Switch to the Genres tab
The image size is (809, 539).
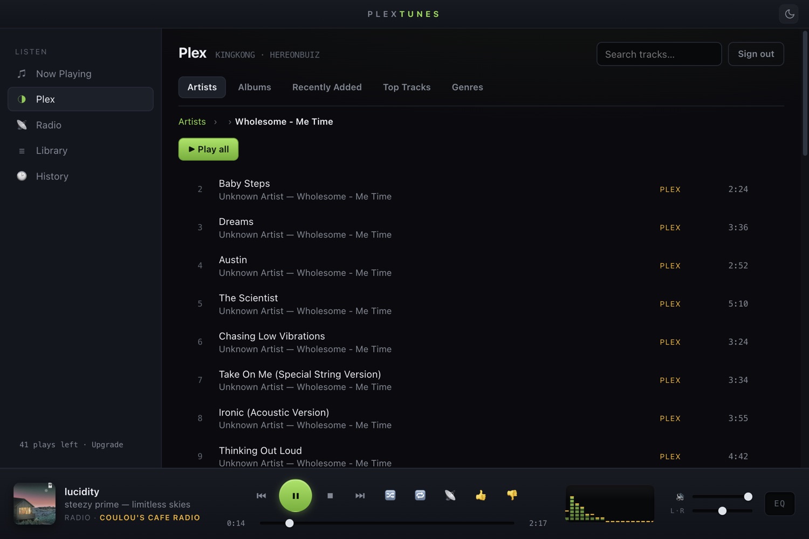point(467,87)
